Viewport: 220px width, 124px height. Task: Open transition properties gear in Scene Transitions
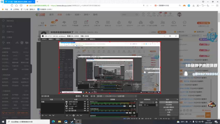(156, 102)
